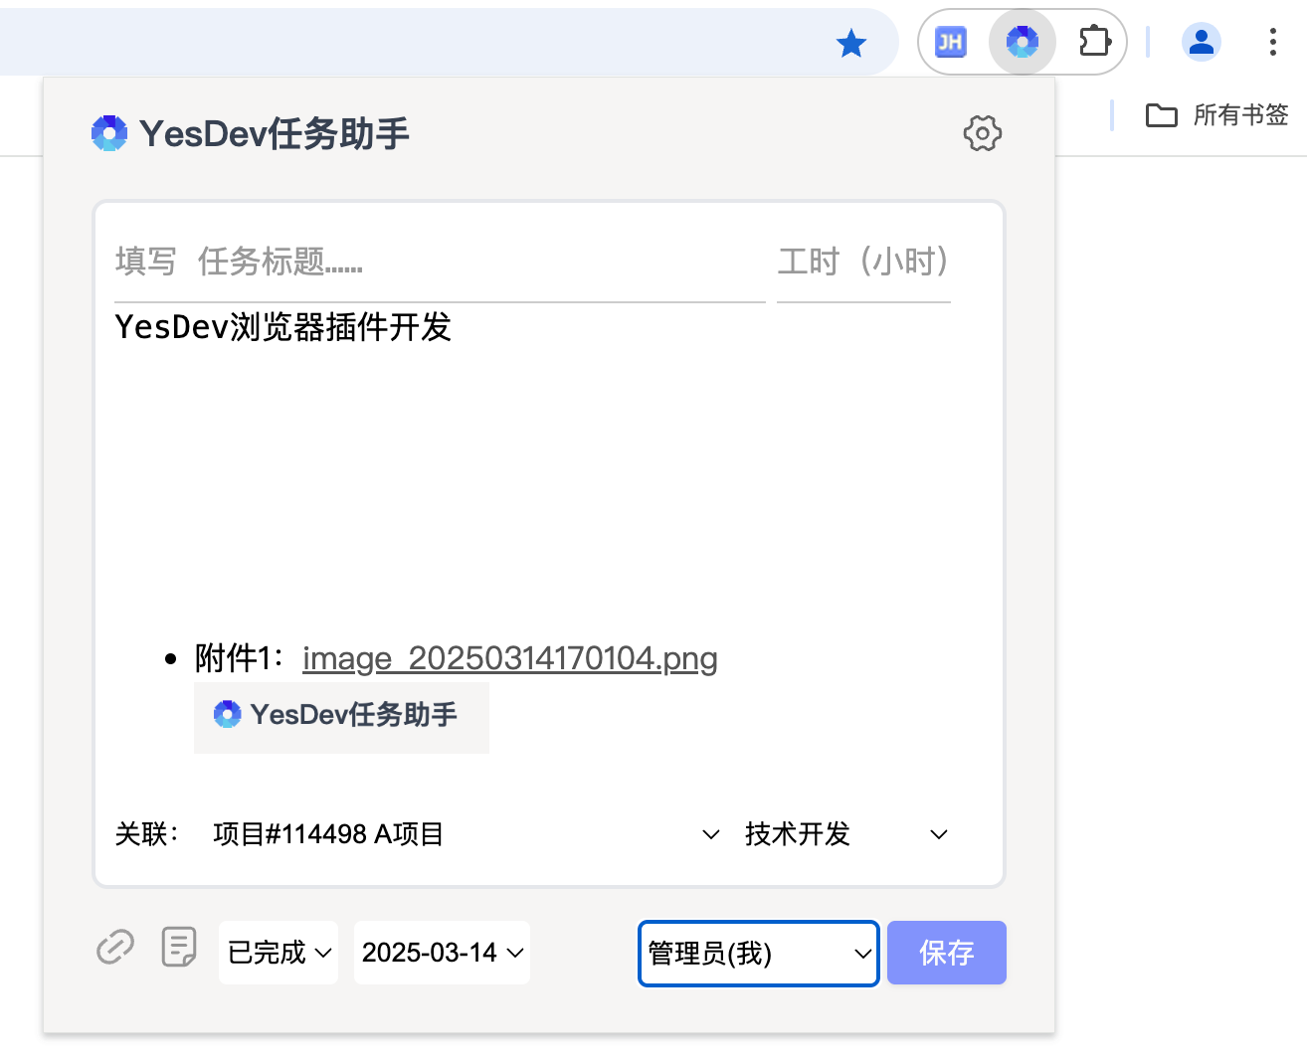The image size is (1307, 1064).
Task: Click the JH profile avatar icon
Action: point(948,42)
